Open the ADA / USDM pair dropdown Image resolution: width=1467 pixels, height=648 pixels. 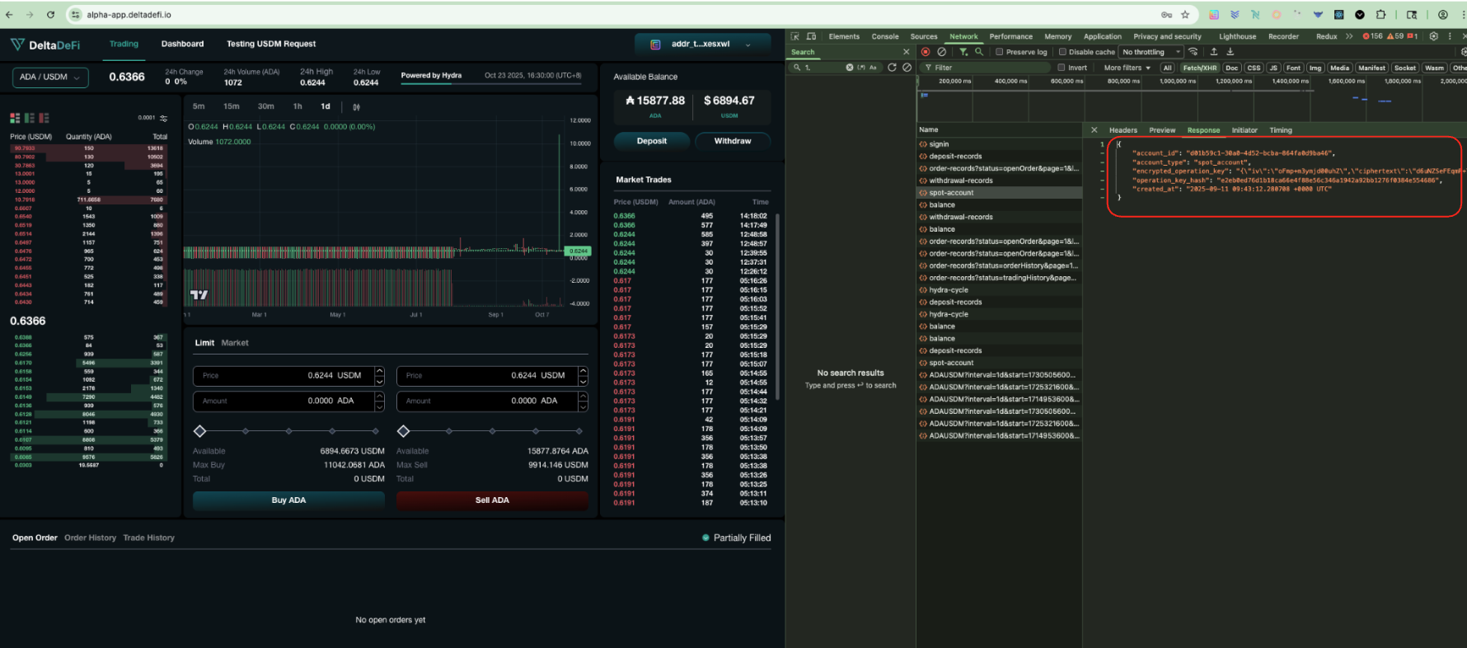[50, 77]
